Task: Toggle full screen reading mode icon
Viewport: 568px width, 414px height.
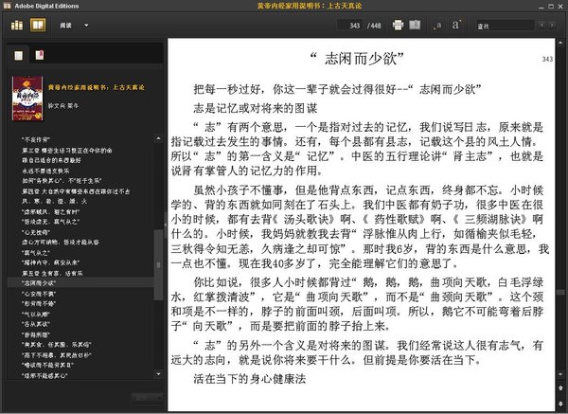Action: (x=415, y=25)
